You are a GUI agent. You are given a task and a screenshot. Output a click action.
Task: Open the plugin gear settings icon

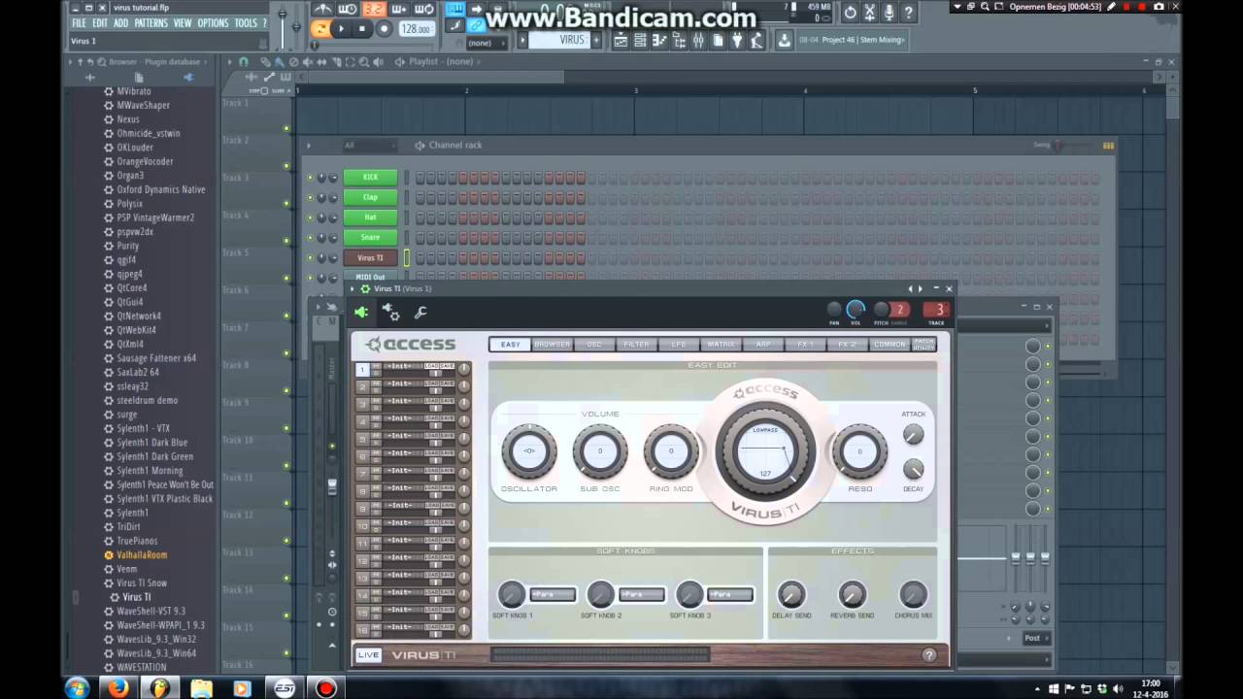pos(390,312)
